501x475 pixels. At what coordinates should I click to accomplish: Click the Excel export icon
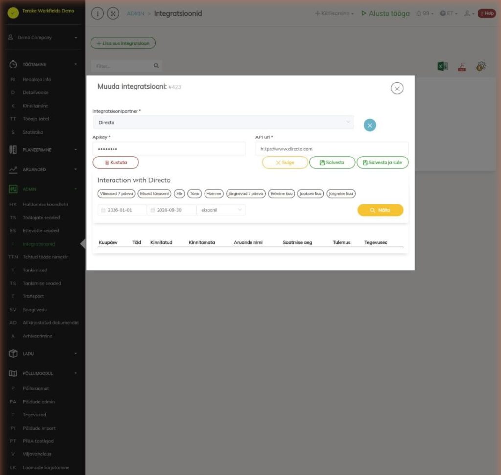[x=442, y=67]
